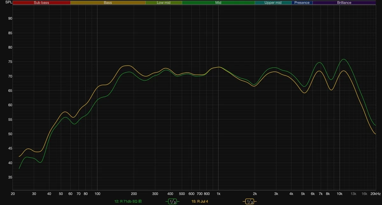382x205 pixels.
Task: Select the Upper mid frequency band
Action: pyautogui.click(x=273, y=3)
